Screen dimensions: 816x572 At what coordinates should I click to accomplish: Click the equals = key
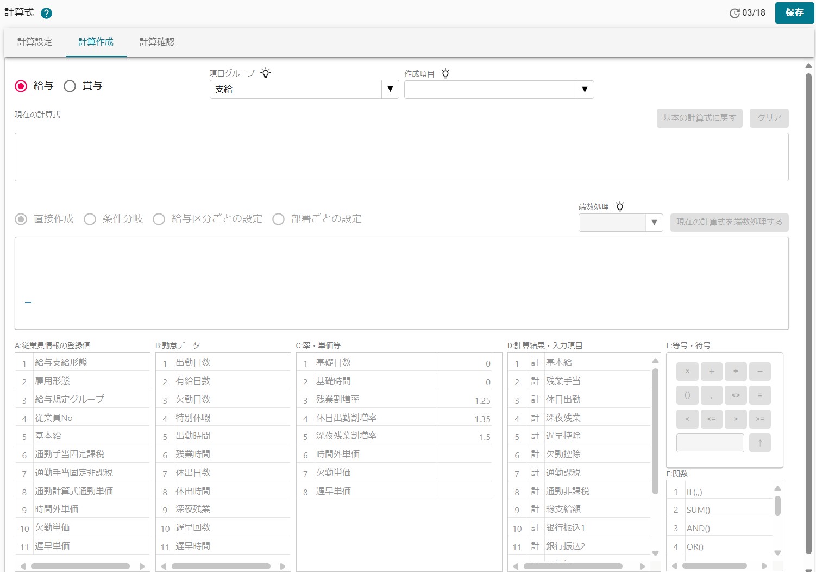(x=759, y=395)
